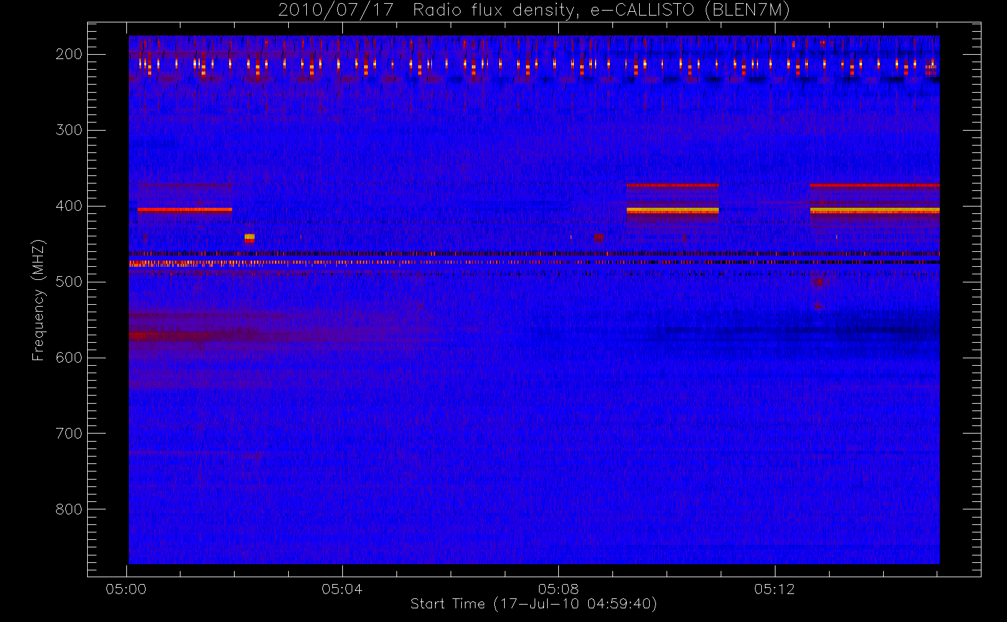Select the 800 frequency tick label
The image size is (1007, 622).
pyautogui.click(x=69, y=509)
